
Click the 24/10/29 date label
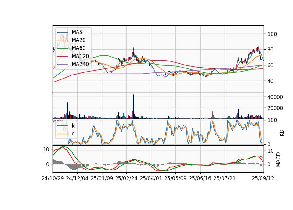pyautogui.click(x=53, y=178)
